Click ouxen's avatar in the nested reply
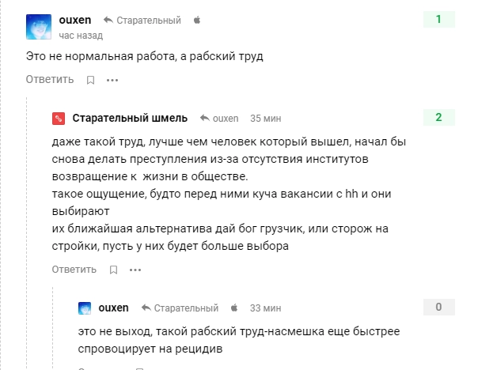The image size is (493, 370). point(85,308)
